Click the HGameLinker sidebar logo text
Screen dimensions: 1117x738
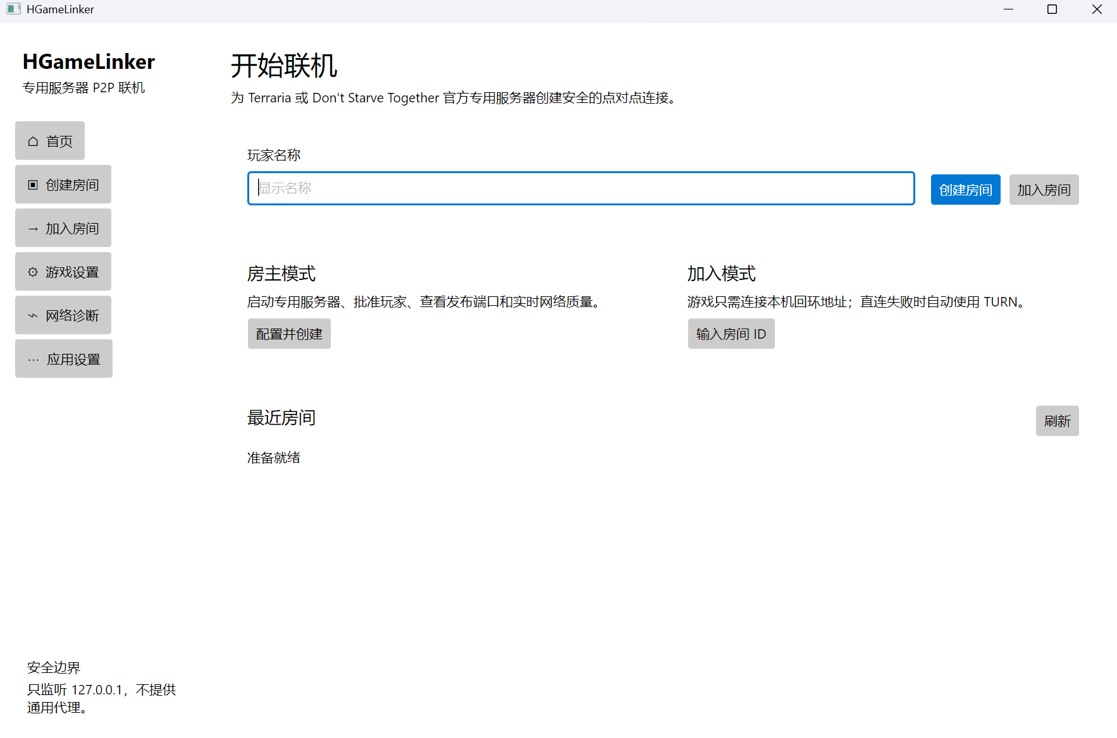[89, 61]
